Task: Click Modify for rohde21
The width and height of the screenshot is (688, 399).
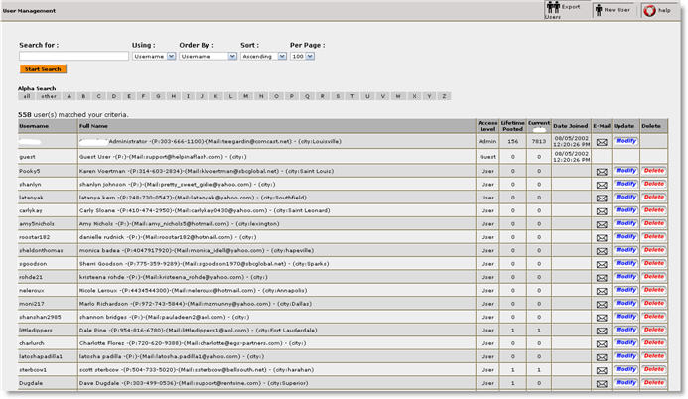Action: 625,276
